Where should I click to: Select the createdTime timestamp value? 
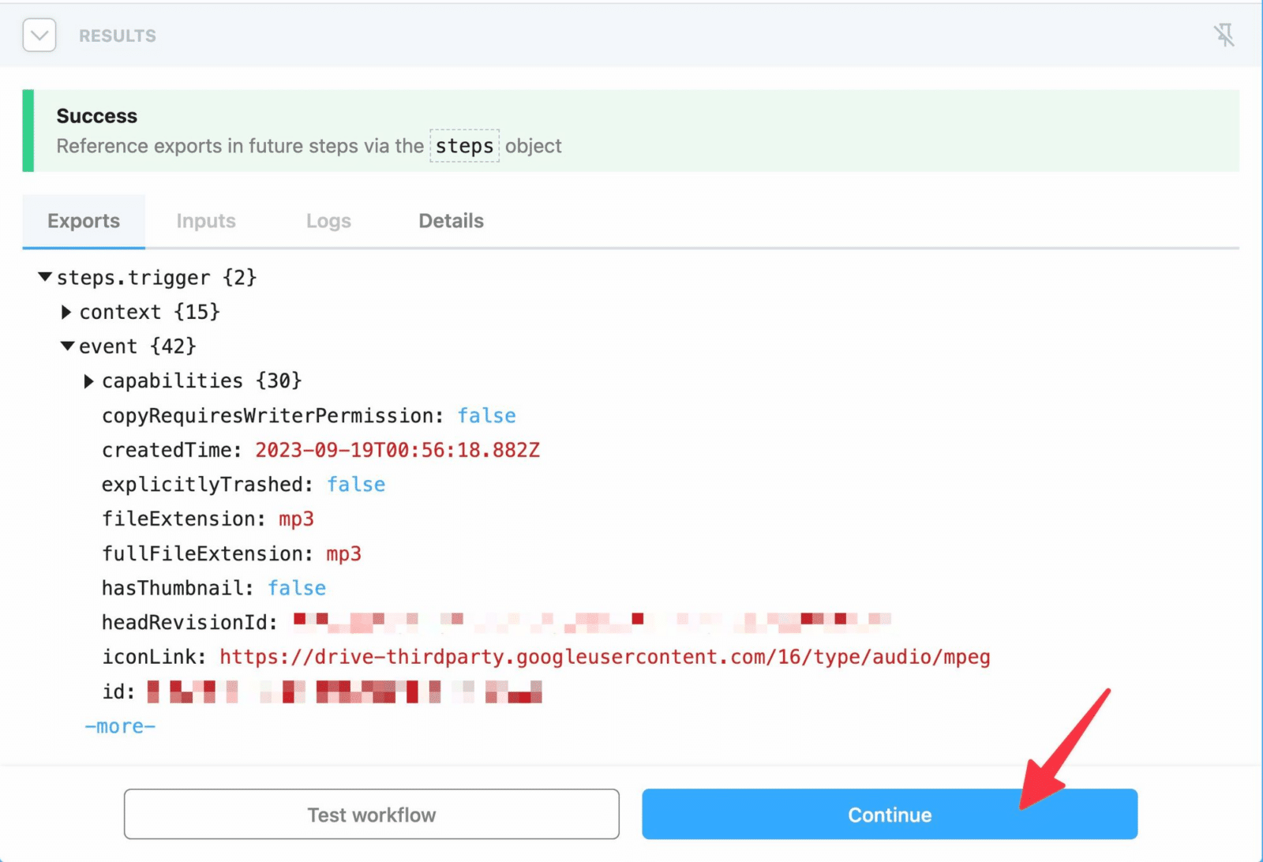tap(397, 449)
